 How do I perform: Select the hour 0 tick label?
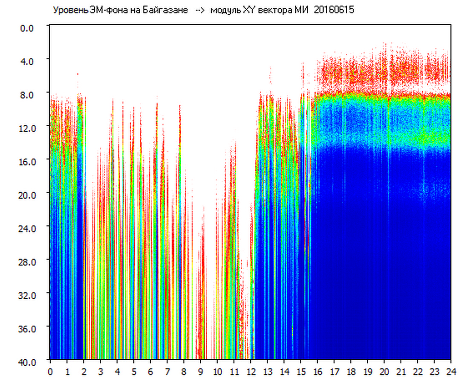[x=50, y=372]
